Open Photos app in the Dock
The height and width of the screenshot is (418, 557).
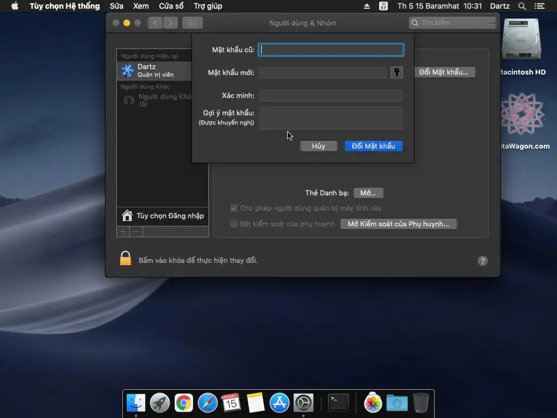[373, 403]
